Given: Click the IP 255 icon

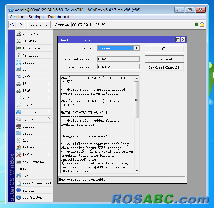Looking at the screenshot, I should (x=19, y=84).
